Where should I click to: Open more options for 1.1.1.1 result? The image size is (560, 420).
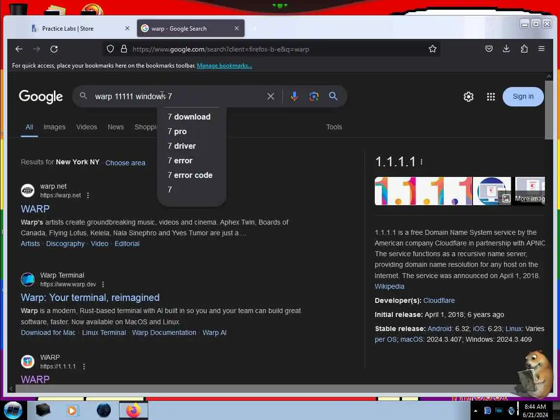pyautogui.click(x=84, y=367)
